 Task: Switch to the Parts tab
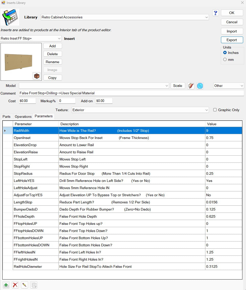[6, 117]
